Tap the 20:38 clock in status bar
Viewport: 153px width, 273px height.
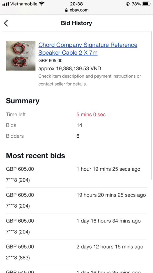[76, 4]
